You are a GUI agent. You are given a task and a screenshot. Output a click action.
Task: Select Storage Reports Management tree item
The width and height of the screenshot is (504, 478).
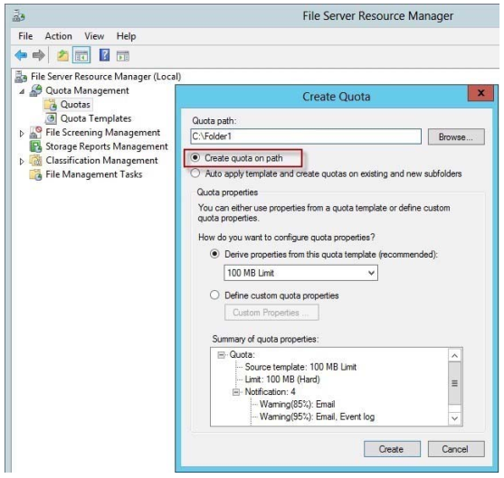coord(107,146)
